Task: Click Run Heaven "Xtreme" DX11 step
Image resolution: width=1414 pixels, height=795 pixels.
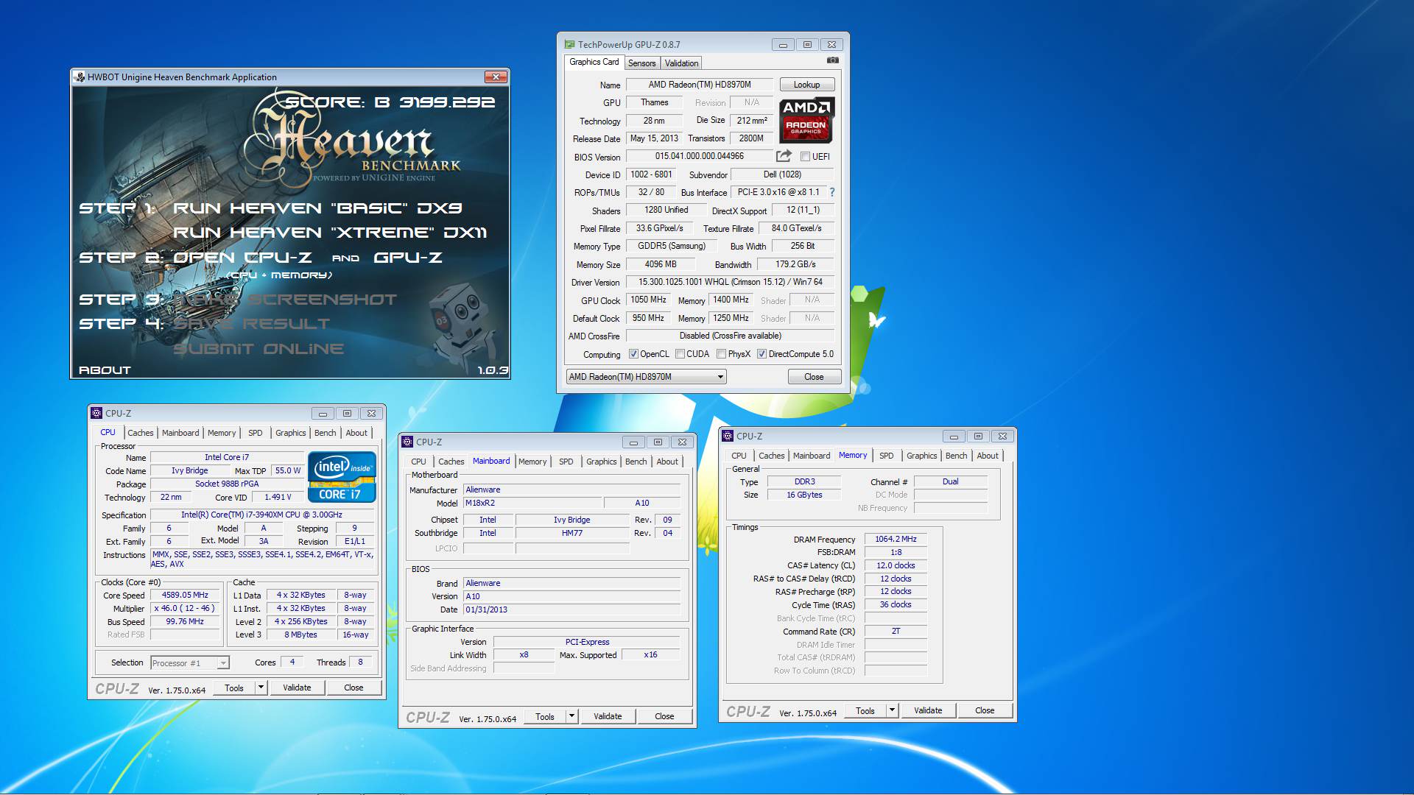Action: pos(330,233)
